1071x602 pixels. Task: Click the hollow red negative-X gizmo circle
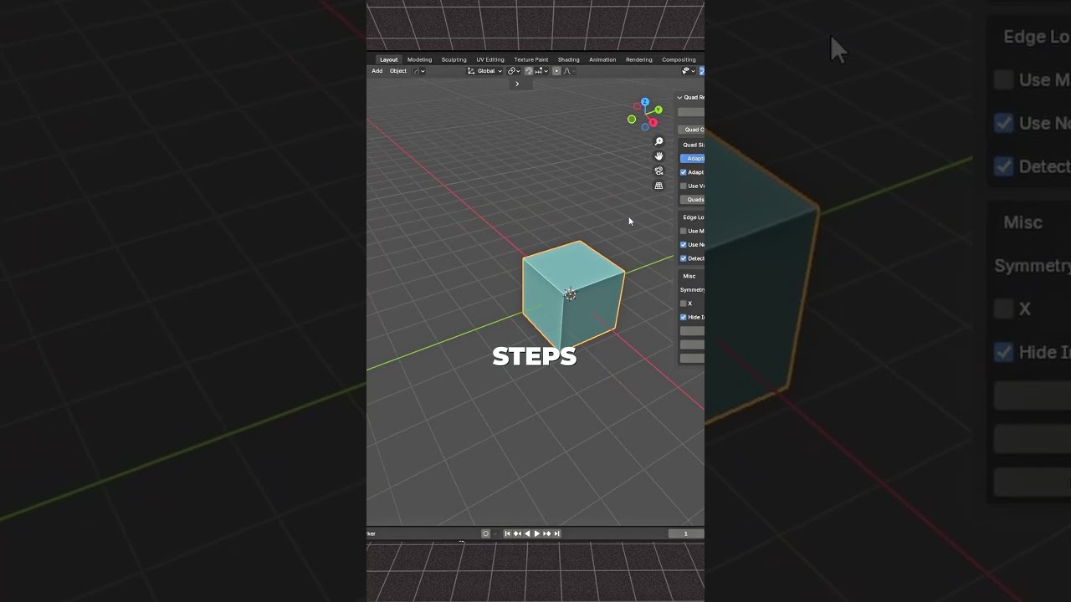point(638,107)
